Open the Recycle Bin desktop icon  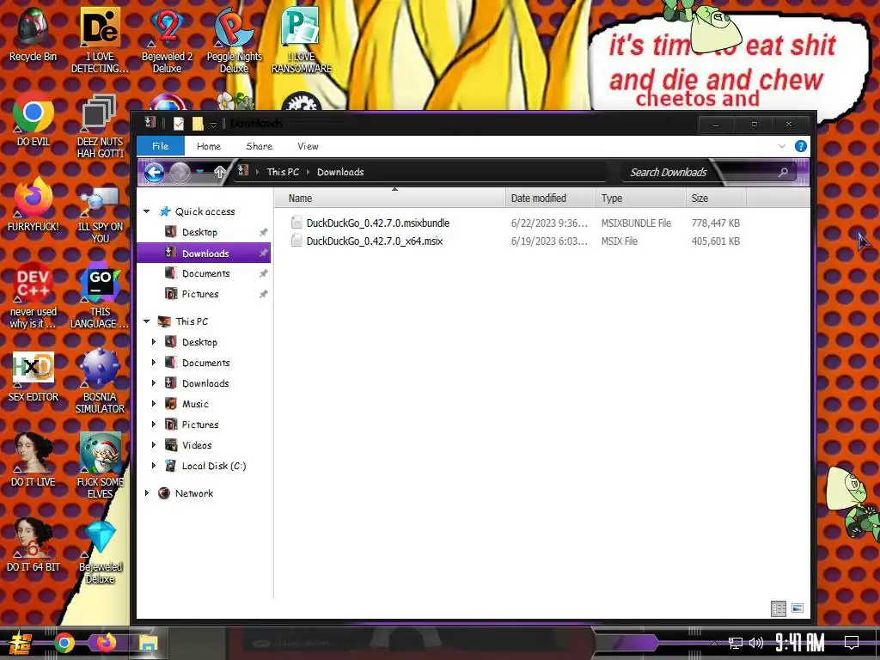(33, 34)
